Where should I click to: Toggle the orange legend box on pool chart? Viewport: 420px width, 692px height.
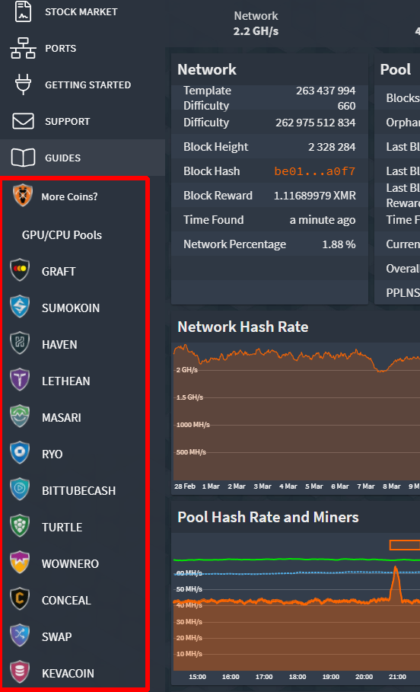(x=405, y=545)
